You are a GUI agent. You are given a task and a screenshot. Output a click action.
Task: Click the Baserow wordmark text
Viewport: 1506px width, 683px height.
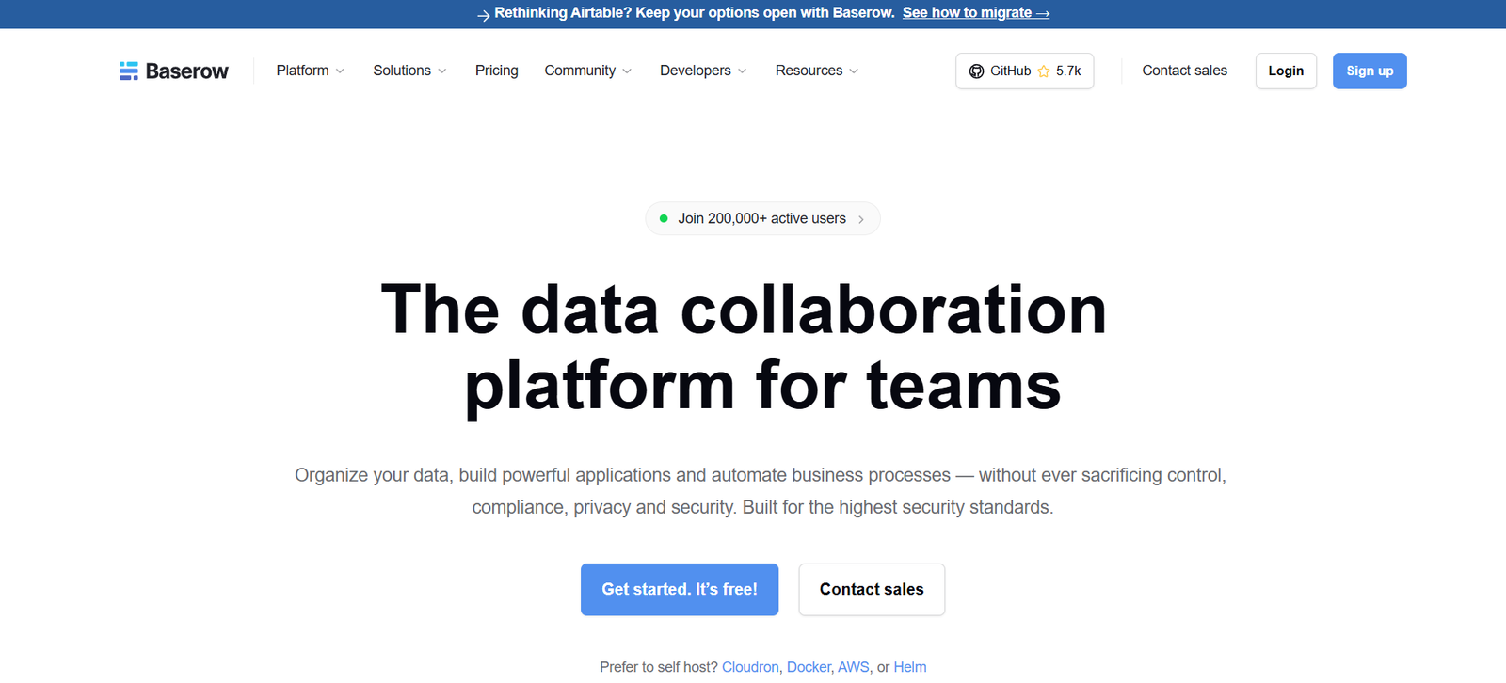(187, 71)
